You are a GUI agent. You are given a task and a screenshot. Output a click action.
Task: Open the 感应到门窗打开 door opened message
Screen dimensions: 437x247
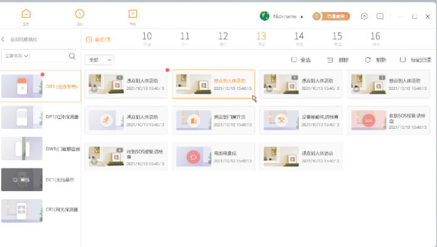213,120
